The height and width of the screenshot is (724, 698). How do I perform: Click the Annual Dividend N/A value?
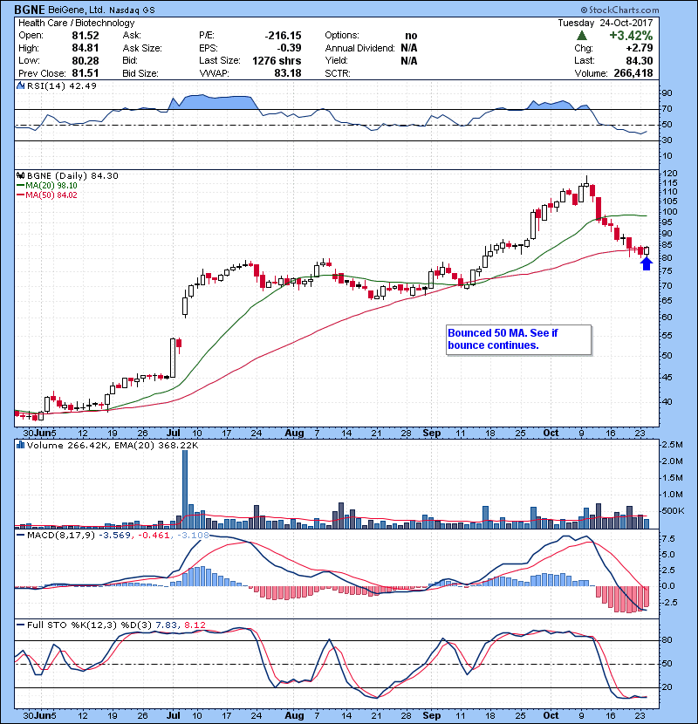[x=409, y=48]
